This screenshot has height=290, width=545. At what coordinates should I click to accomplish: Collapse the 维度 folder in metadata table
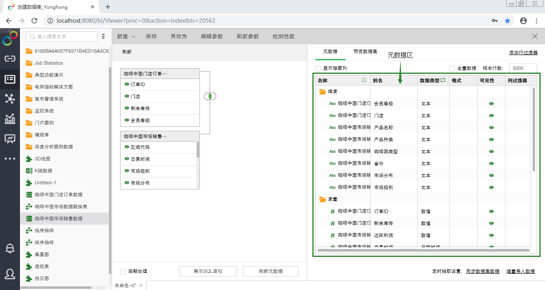click(x=323, y=92)
